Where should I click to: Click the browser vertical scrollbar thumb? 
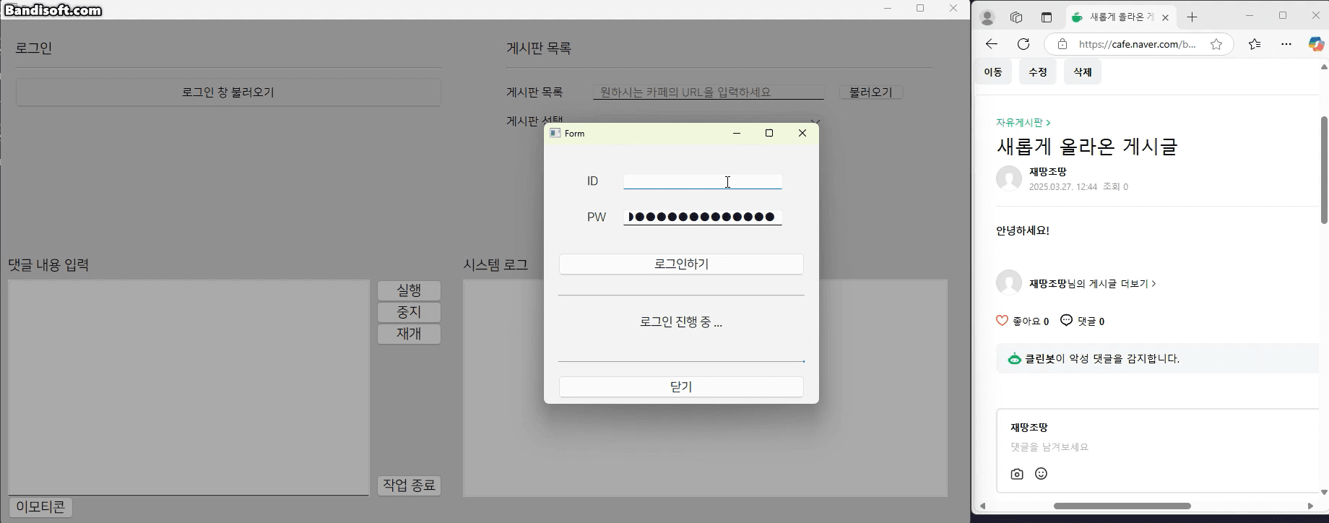coord(1324,170)
